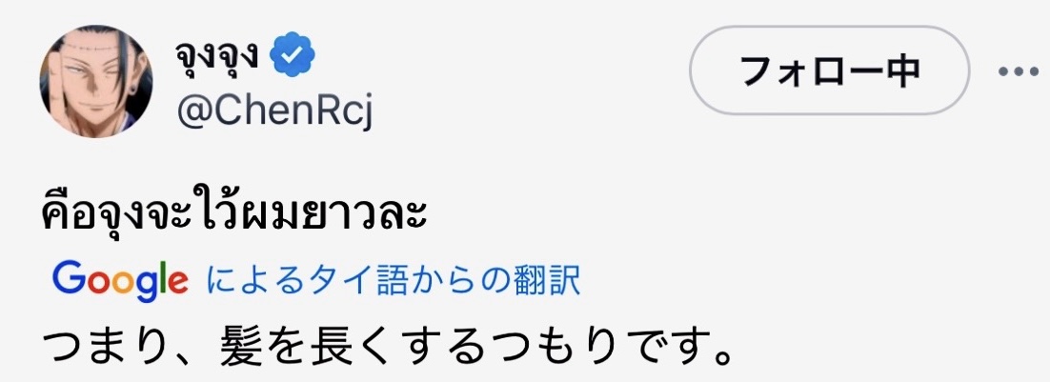
Task: Click the Google logo in translation credit
Action: pos(119,280)
